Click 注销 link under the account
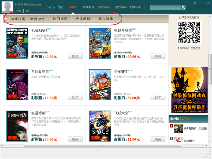 pyautogui.click(x=19, y=11)
